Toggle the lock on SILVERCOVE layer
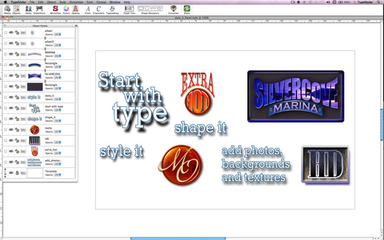This screenshot has height=240, width=384. coord(16,76)
